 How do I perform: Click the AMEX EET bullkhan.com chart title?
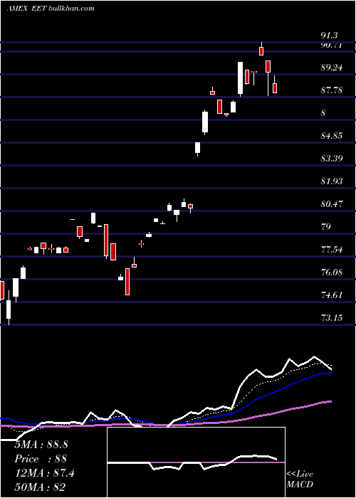51,9
